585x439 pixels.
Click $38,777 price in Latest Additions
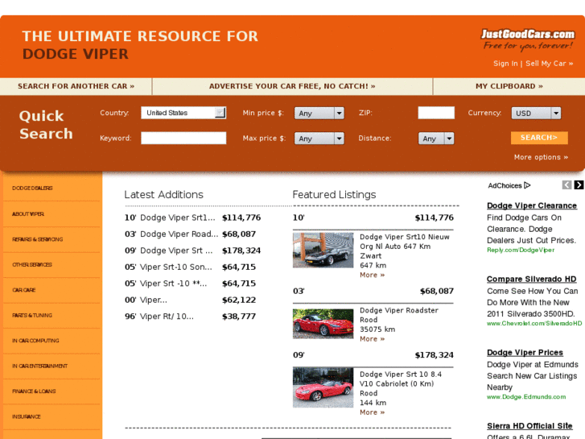point(239,317)
